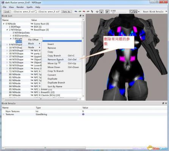Open the small dropdown after animation toggles

[139, 12]
